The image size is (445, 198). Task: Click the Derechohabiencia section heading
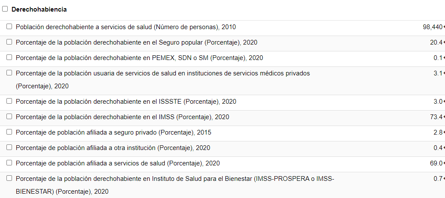click(39, 9)
